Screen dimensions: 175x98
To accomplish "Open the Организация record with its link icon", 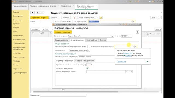I will tap(134, 22).
